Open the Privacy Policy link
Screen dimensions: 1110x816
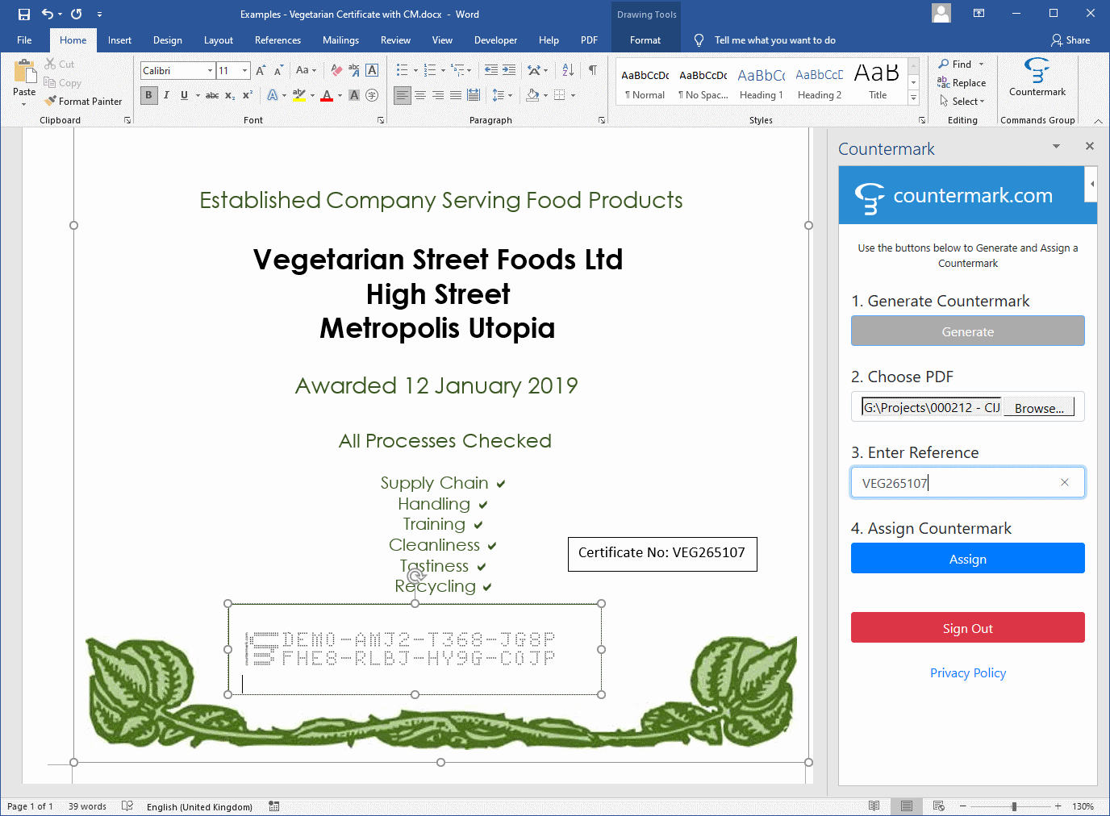(x=967, y=672)
